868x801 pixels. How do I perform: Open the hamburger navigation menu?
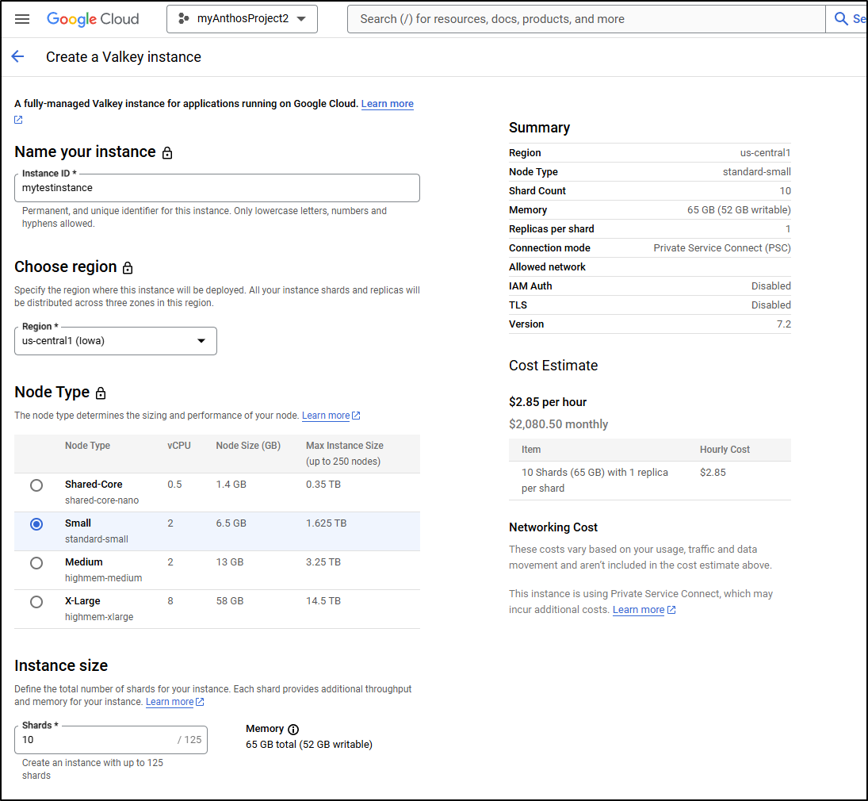click(22, 19)
